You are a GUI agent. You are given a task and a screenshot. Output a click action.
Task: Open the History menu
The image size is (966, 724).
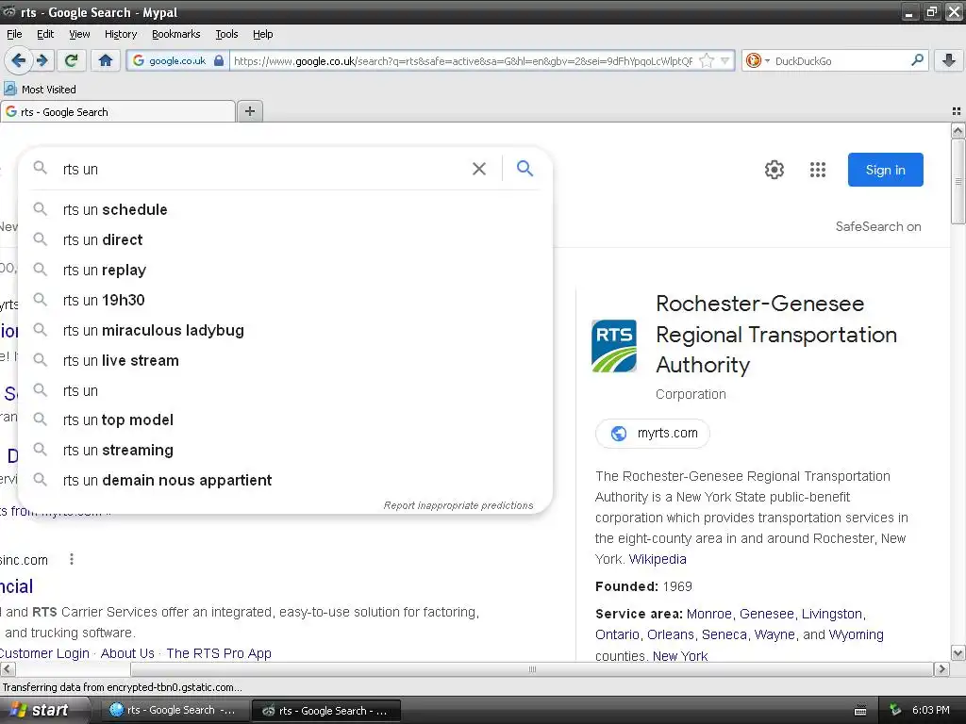pyautogui.click(x=120, y=34)
